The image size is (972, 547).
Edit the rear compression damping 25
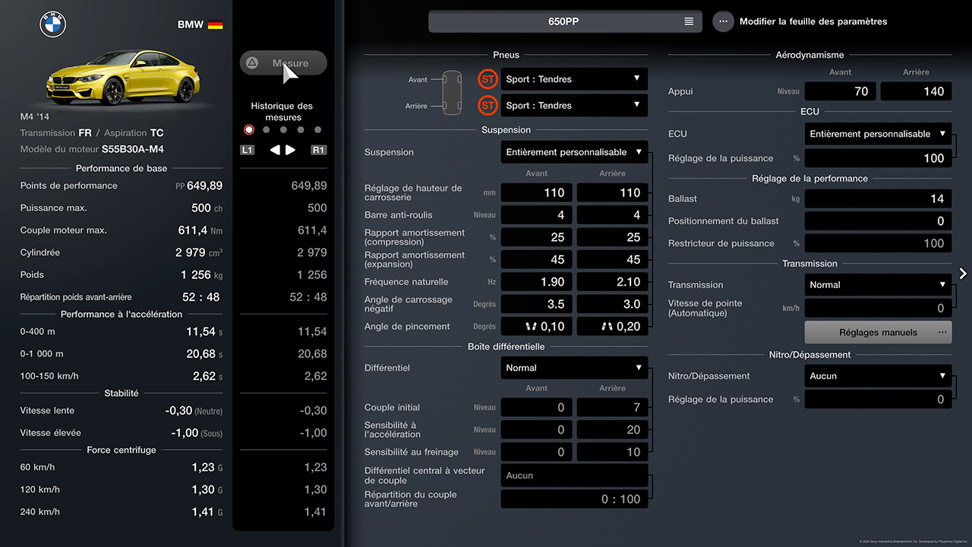tap(612, 237)
